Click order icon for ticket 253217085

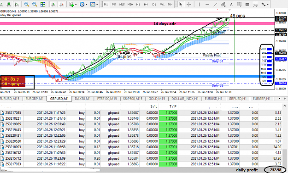[x=2, y=112]
